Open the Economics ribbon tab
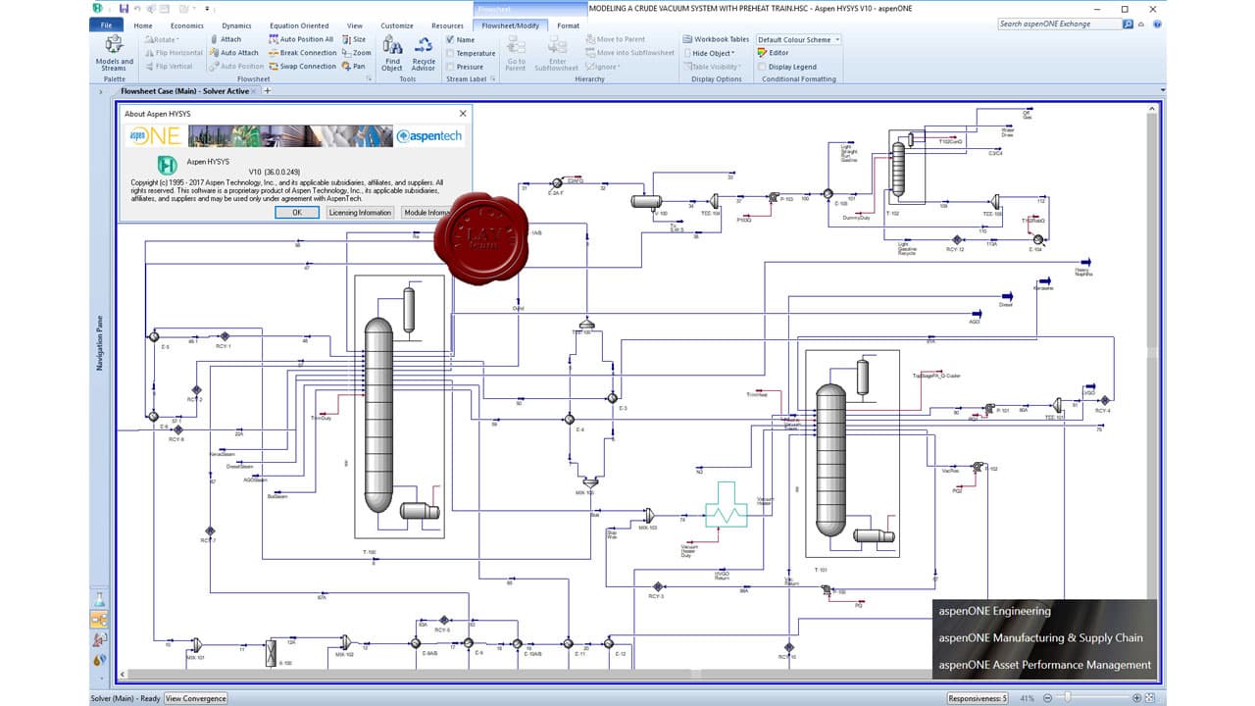 pos(186,25)
